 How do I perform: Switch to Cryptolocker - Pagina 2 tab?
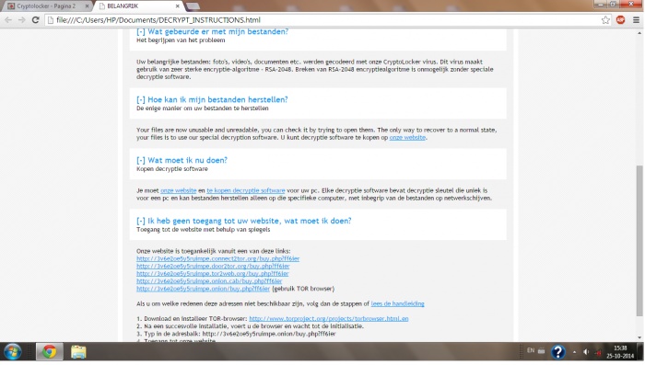coord(46,6)
